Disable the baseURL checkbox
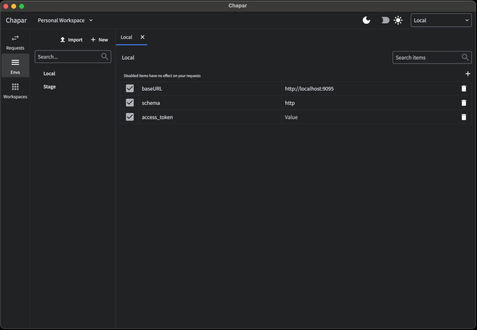 (x=130, y=89)
